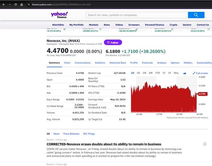Open Personal Finance menu item
This screenshot has height=166, width=212.
pyautogui.click(x=155, y=25)
